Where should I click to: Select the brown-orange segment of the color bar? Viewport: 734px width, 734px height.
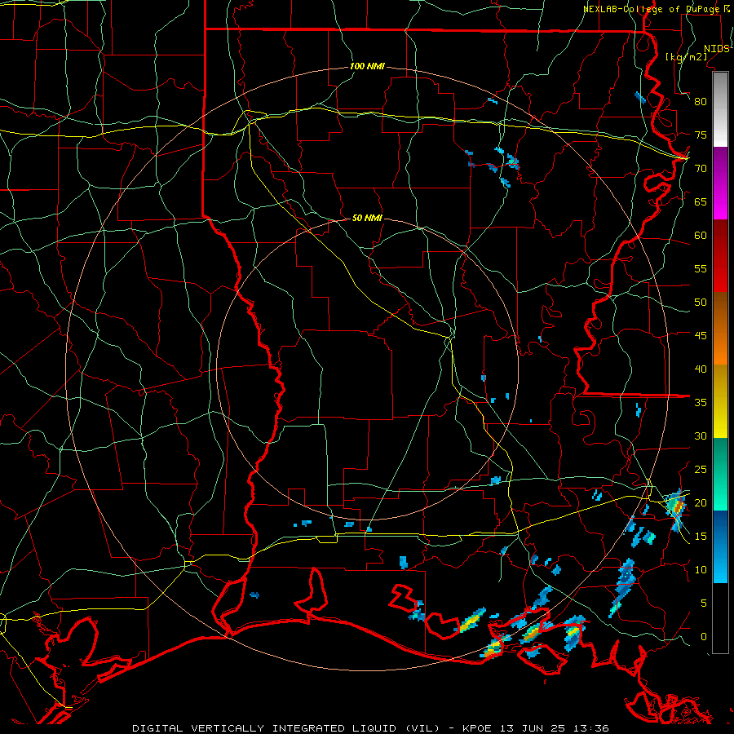(720, 329)
